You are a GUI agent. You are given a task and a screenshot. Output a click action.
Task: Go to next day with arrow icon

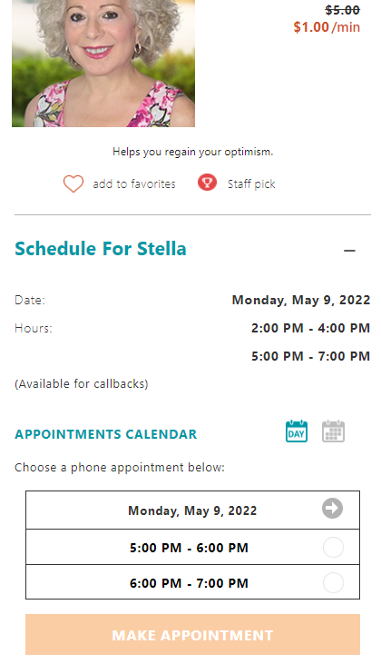click(332, 509)
